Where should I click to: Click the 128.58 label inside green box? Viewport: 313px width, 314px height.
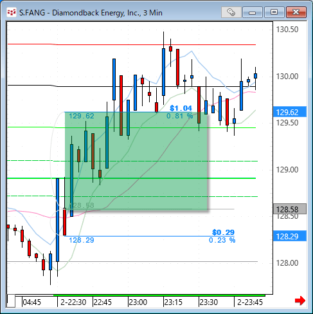pyautogui.click(x=82, y=205)
